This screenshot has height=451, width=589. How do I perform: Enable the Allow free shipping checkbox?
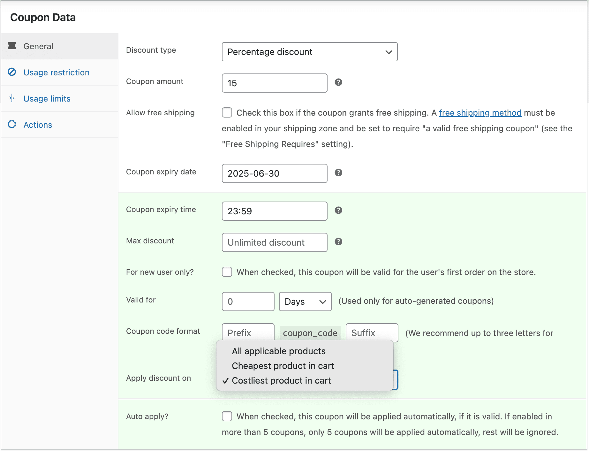pyautogui.click(x=227, y=113)
